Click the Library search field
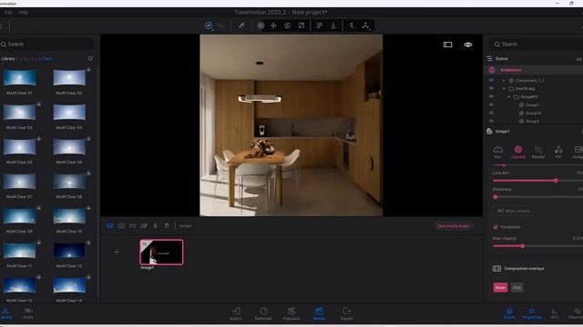The height and width of the screenshot is (327, 583). coord(47,45)
